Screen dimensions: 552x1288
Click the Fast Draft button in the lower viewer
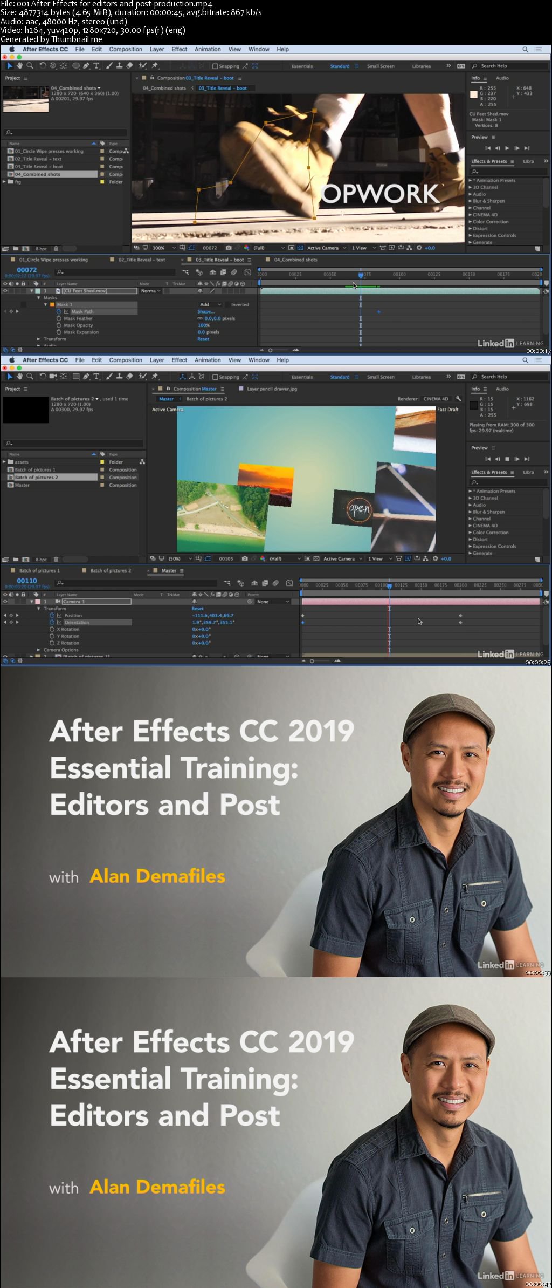[x=447, y=410]
